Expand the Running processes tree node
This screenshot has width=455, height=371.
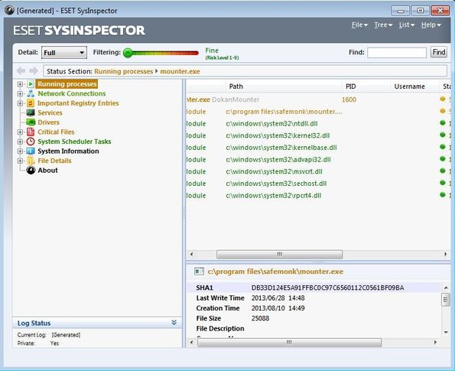click(20, 84)
